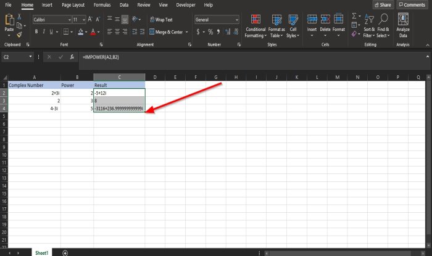The height and width of the screenshot is (256, 432).
Task: Toggle Wrap Text for the cell
Action: (x=160, y=20)
